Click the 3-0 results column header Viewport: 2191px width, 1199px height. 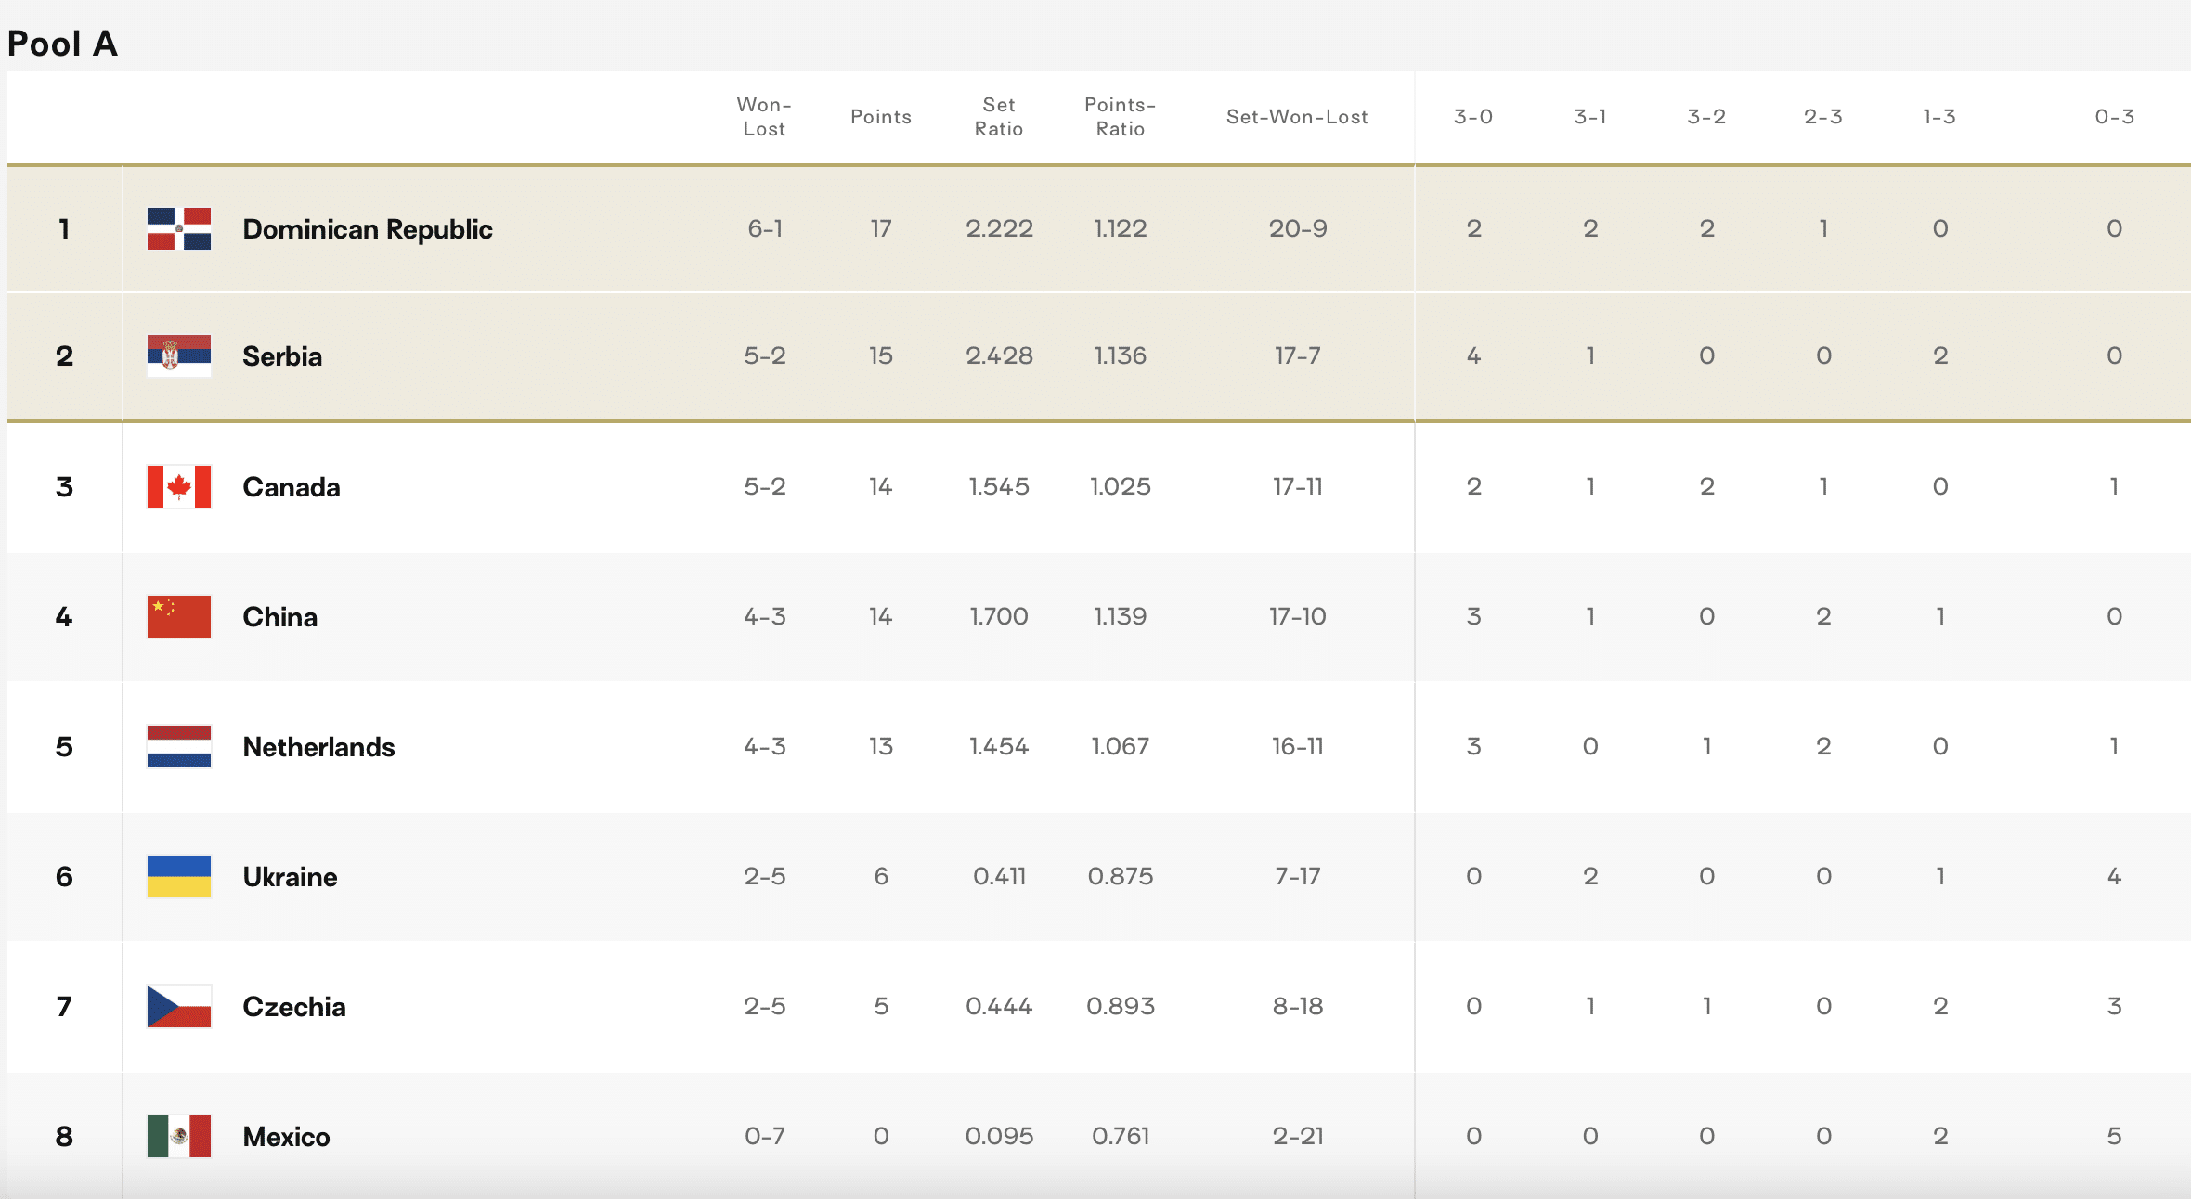[x=1473, y=117]
